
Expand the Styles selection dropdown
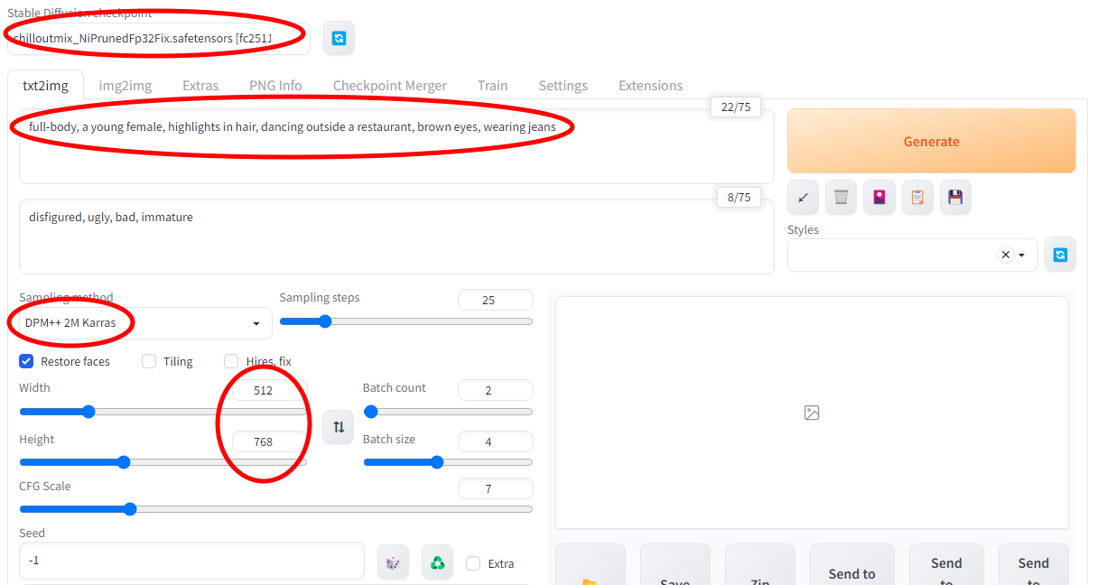1023,255
